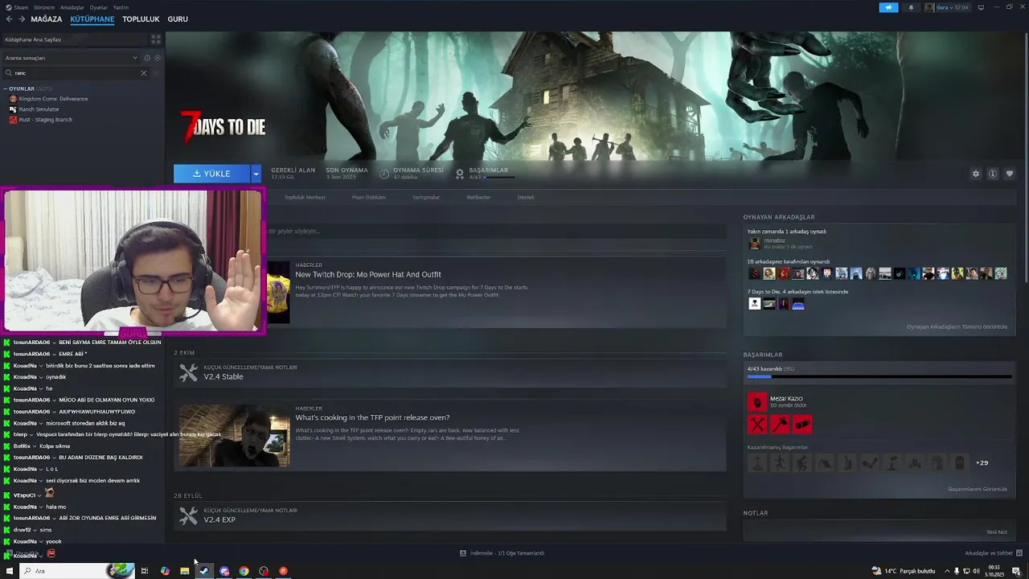1029x579 pixels.
Task: Open the V2.4 EXP patch notes
Action: click(219, 519)
